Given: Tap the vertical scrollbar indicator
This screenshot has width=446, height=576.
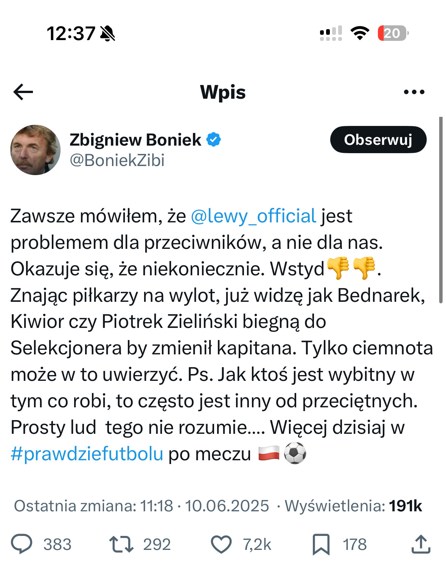Looking at the screenshot, I should pyautogui.click(x=441, y=210).
